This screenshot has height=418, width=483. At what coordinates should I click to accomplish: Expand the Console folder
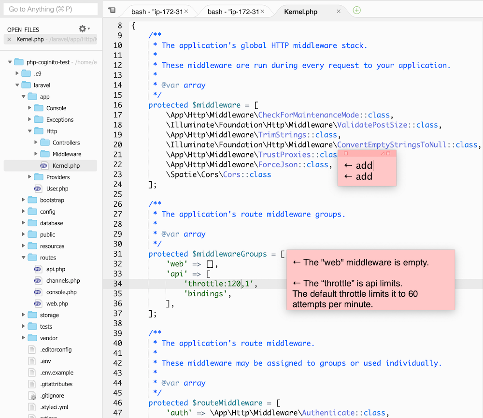(x=28, y=108)
